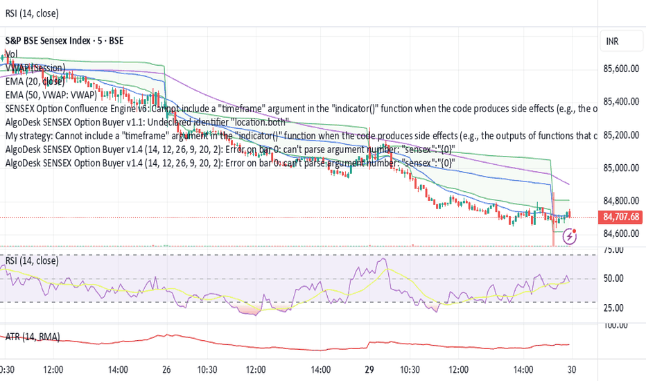The height and width of the screenshot is (381, 646).
Task: Click the EMA (50, VWAP: VWAP) legend
Action: coord(51,95)
